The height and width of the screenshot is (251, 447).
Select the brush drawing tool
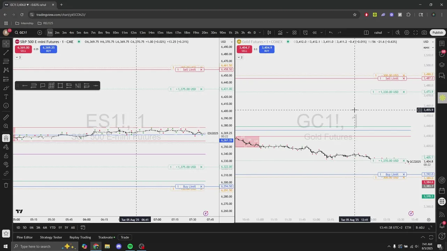pyautogui.click(x=6, y=88)
